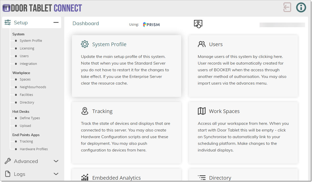Open the info circle icon
313x183 pixels.
click(301, 7)
